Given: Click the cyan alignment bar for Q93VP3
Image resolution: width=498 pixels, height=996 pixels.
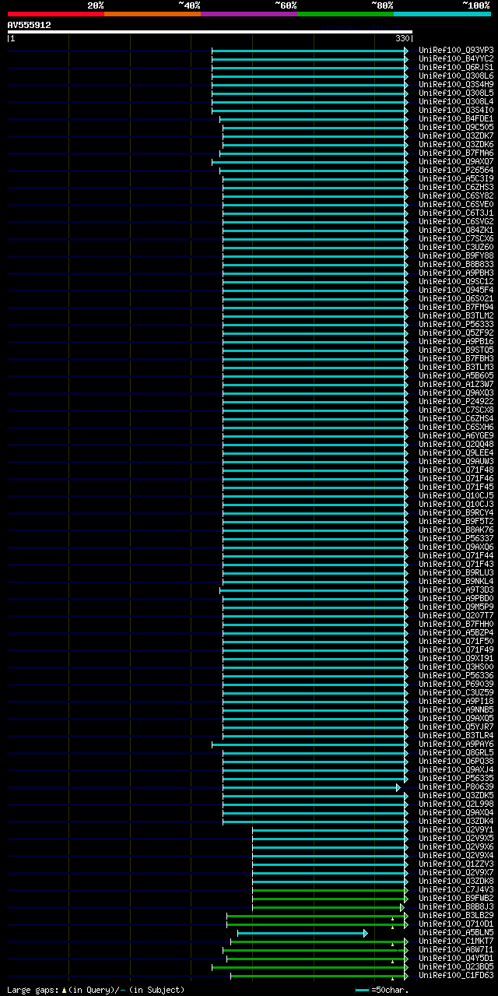Looking at the screenshot, I should 310,51.
